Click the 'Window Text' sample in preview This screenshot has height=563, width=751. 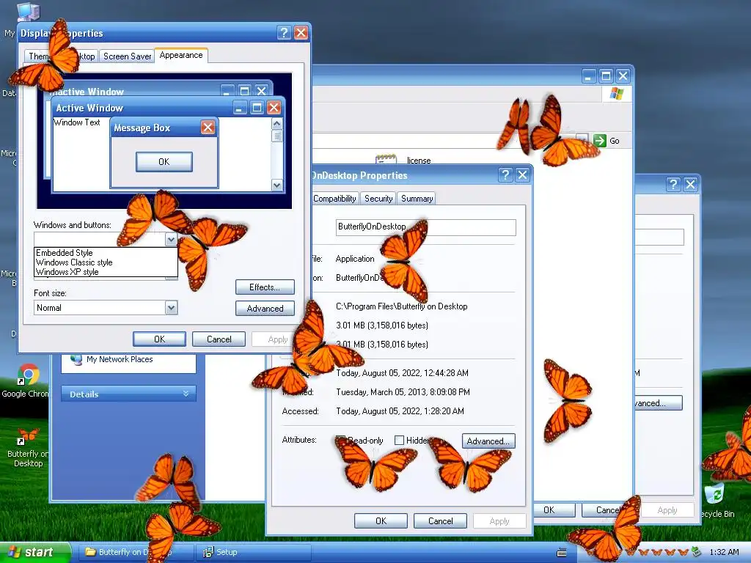pyautogui.click(x=76, y=122)
